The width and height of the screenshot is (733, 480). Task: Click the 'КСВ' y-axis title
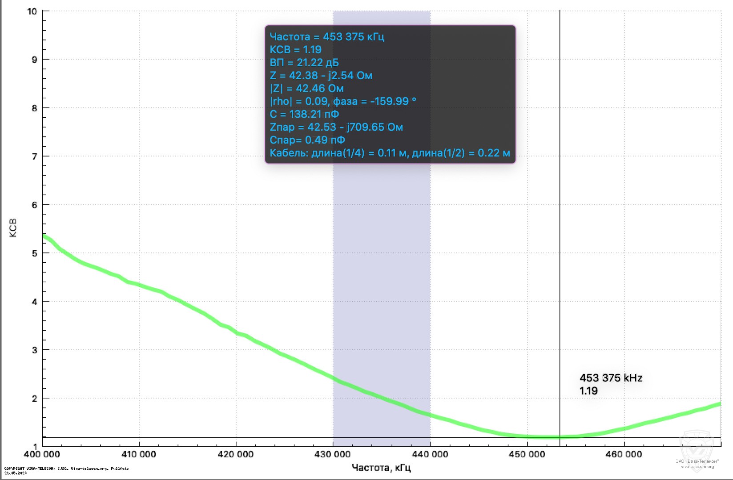tap(13, 228)
